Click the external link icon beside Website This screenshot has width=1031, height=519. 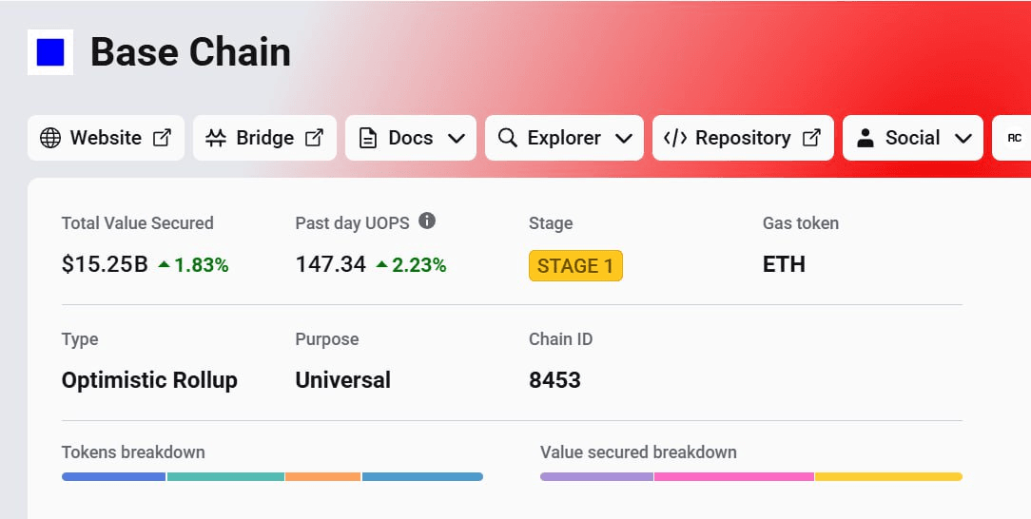click(163, 138)
